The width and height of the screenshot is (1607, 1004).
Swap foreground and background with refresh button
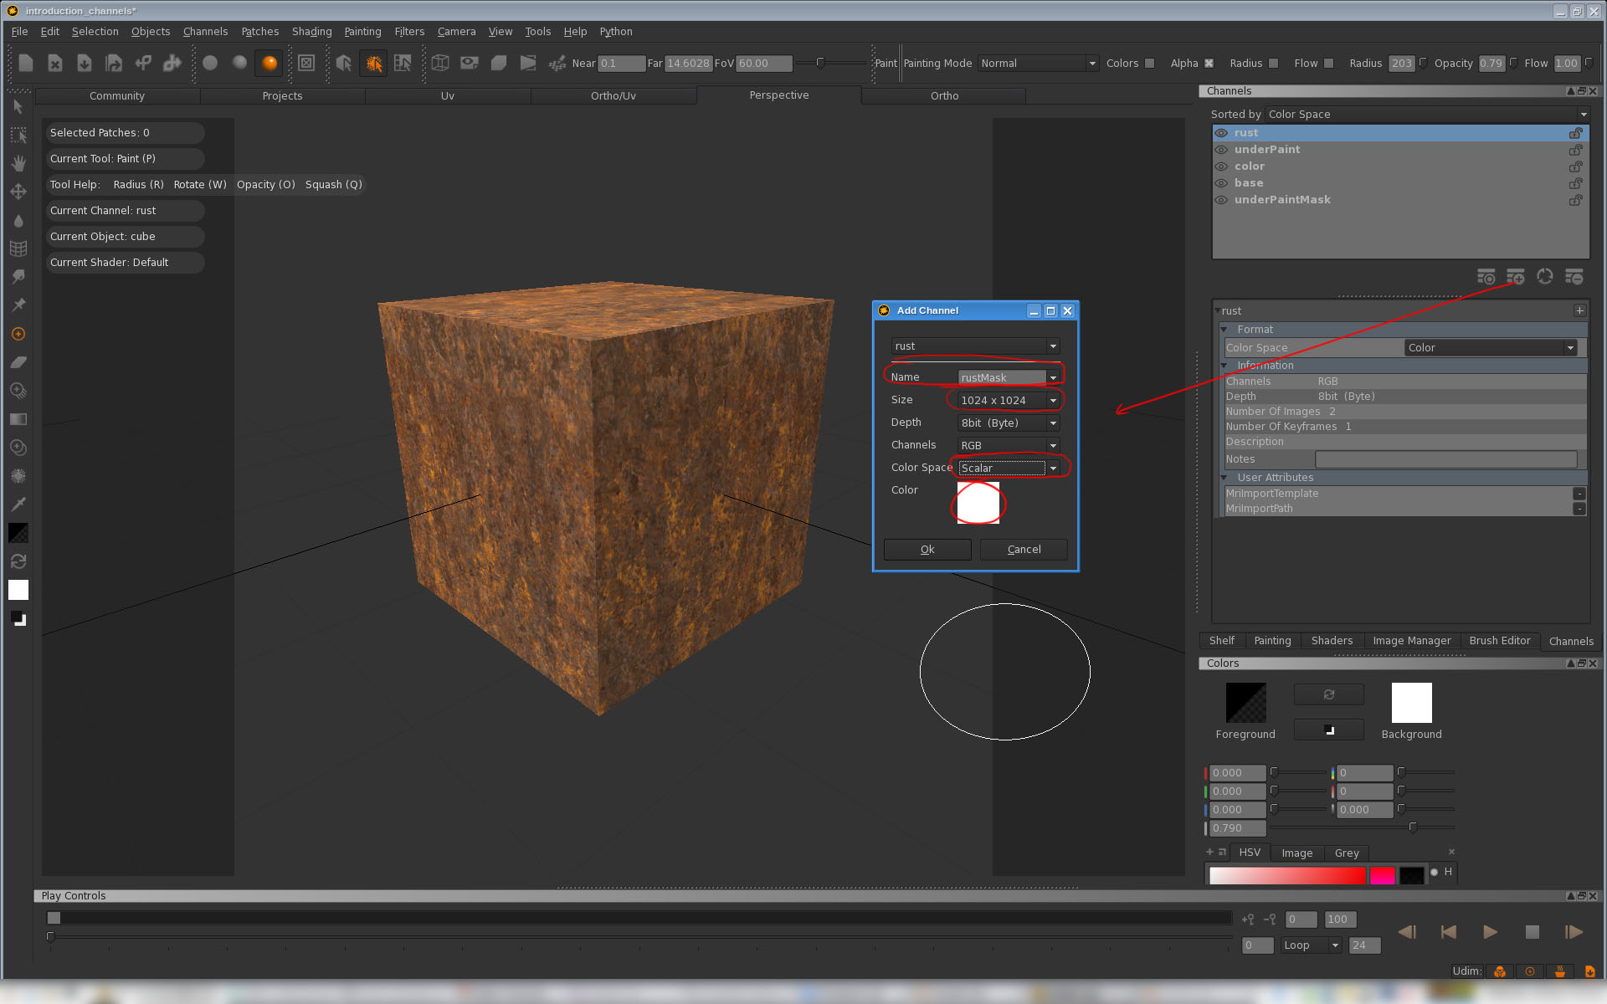click(x=1329, y=694)
